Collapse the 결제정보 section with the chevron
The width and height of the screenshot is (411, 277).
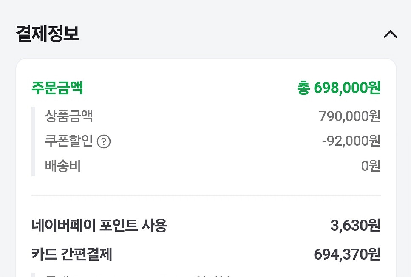[x=391, y=34]
